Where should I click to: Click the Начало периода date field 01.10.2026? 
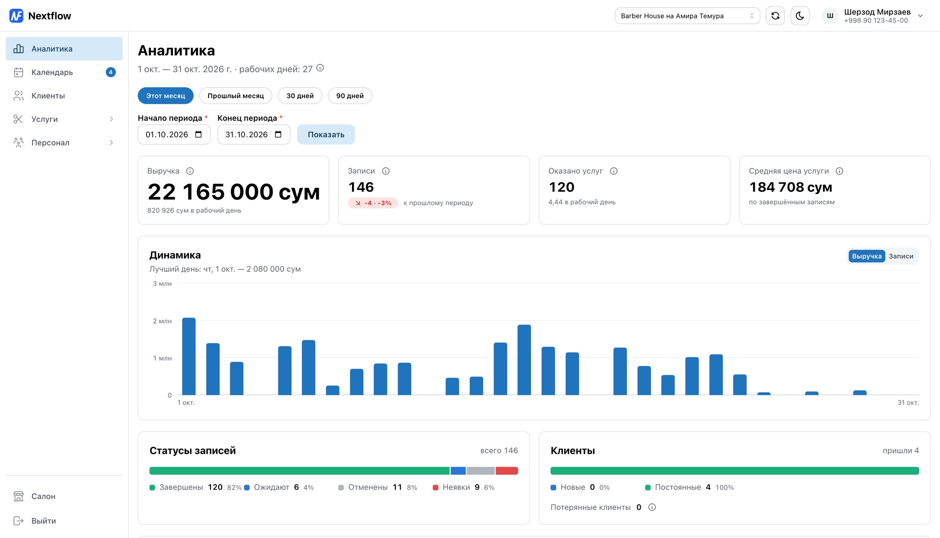[174, 134]
